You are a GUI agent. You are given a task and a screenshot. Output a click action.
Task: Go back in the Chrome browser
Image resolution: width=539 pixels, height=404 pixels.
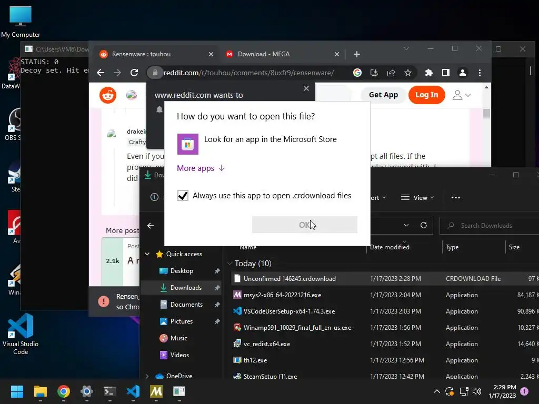101,73
